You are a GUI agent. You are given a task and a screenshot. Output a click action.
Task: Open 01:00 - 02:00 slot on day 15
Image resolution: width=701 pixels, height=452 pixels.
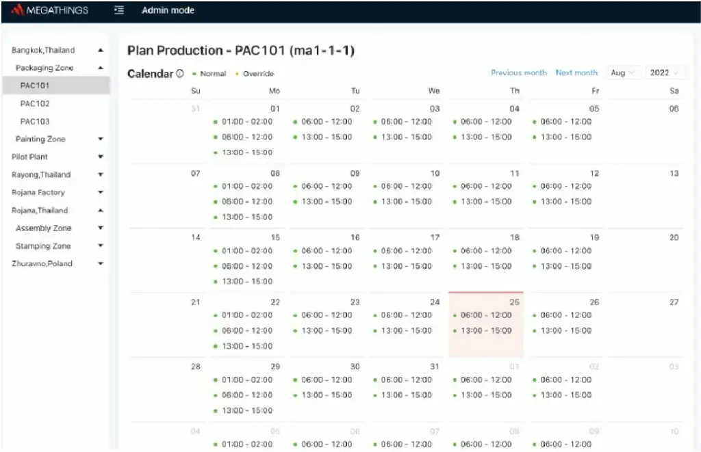pos(246,250)
